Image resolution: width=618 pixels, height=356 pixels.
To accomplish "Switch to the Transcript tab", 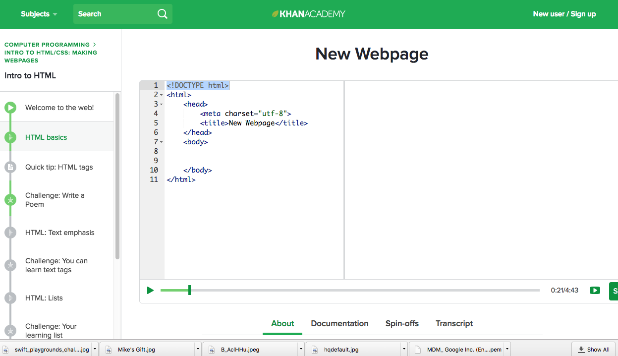I will point(454,323).
